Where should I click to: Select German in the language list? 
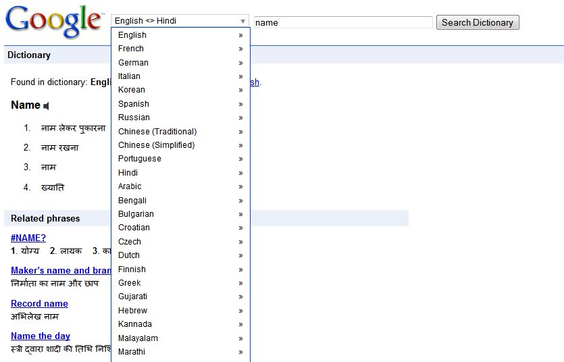pyautogui.click(x=180, y=63)
